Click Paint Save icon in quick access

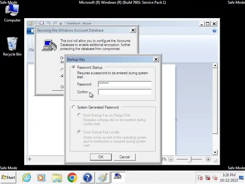tap(42, 23)
